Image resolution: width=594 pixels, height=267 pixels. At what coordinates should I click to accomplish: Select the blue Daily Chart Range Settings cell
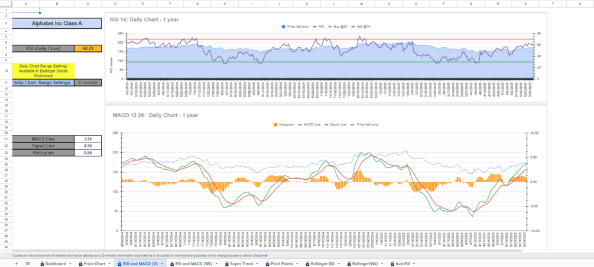43,83
